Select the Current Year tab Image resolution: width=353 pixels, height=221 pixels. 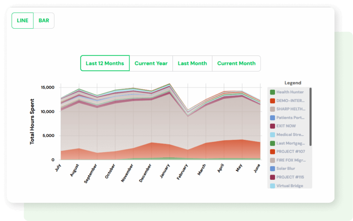[x=151, y=63]
